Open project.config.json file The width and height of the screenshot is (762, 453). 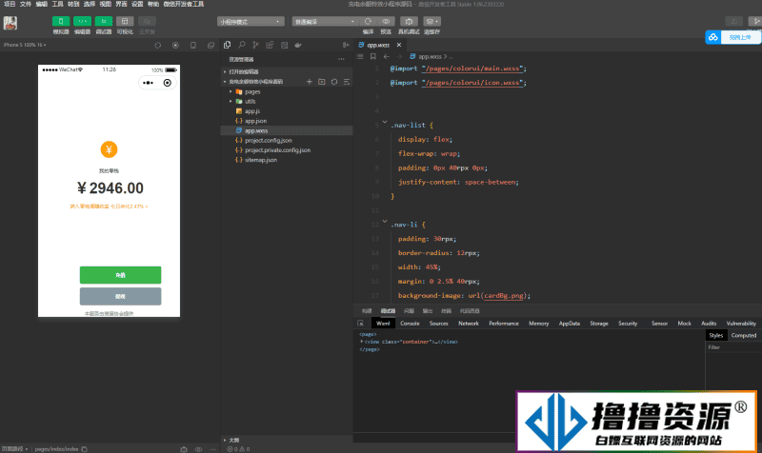(x=287, y=140)
